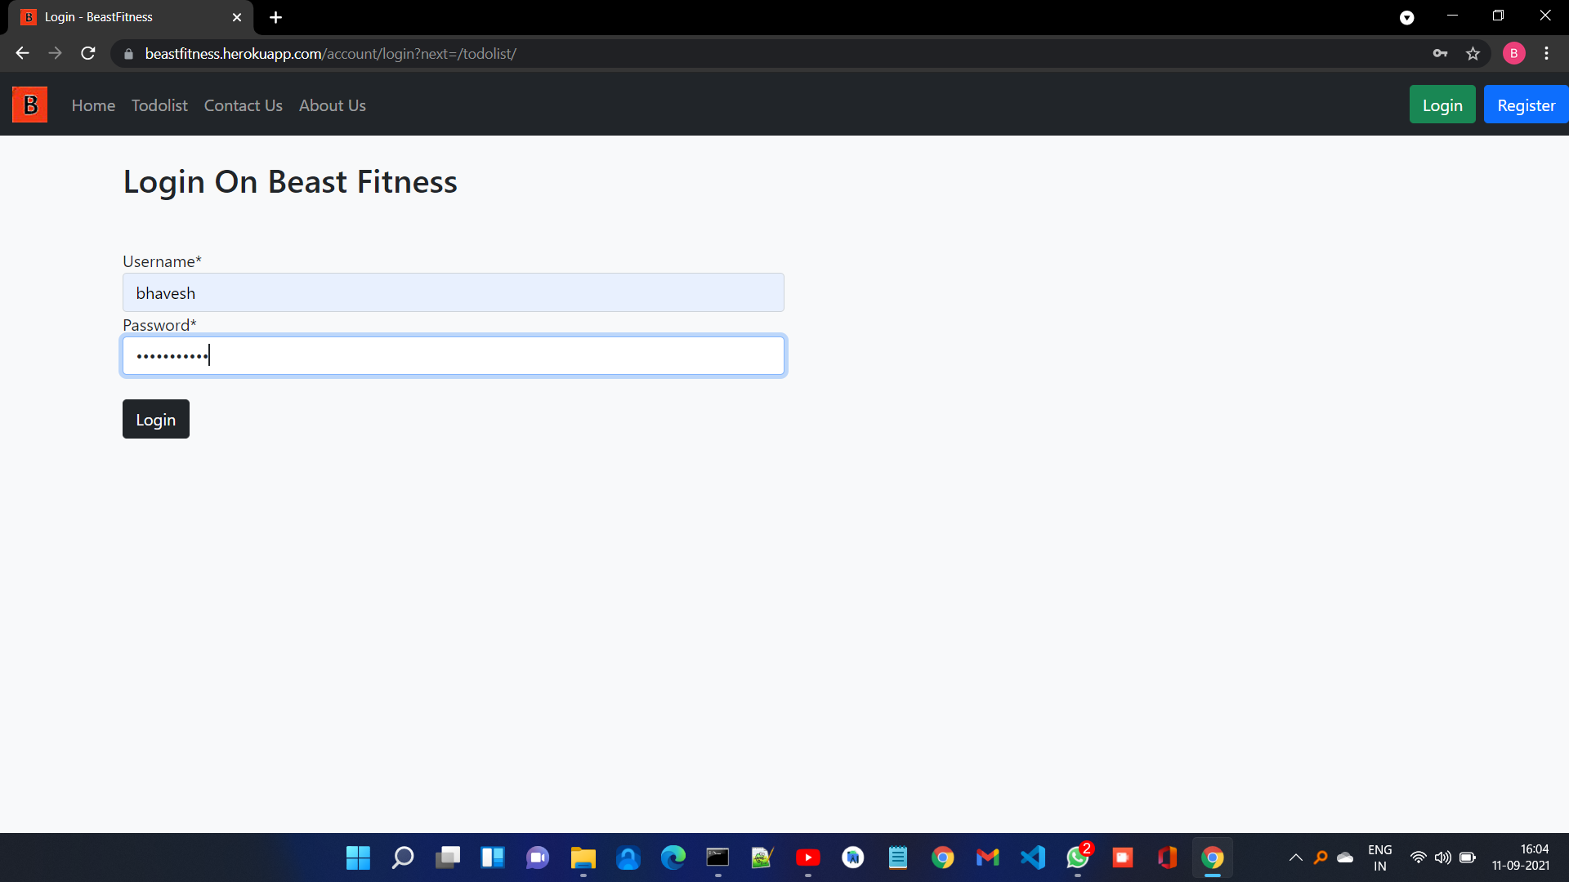This screenshot has height=882, width=1569.
Task: Toggle Wi-Fi from the system tray
Action: click(x=1417, y=857)
